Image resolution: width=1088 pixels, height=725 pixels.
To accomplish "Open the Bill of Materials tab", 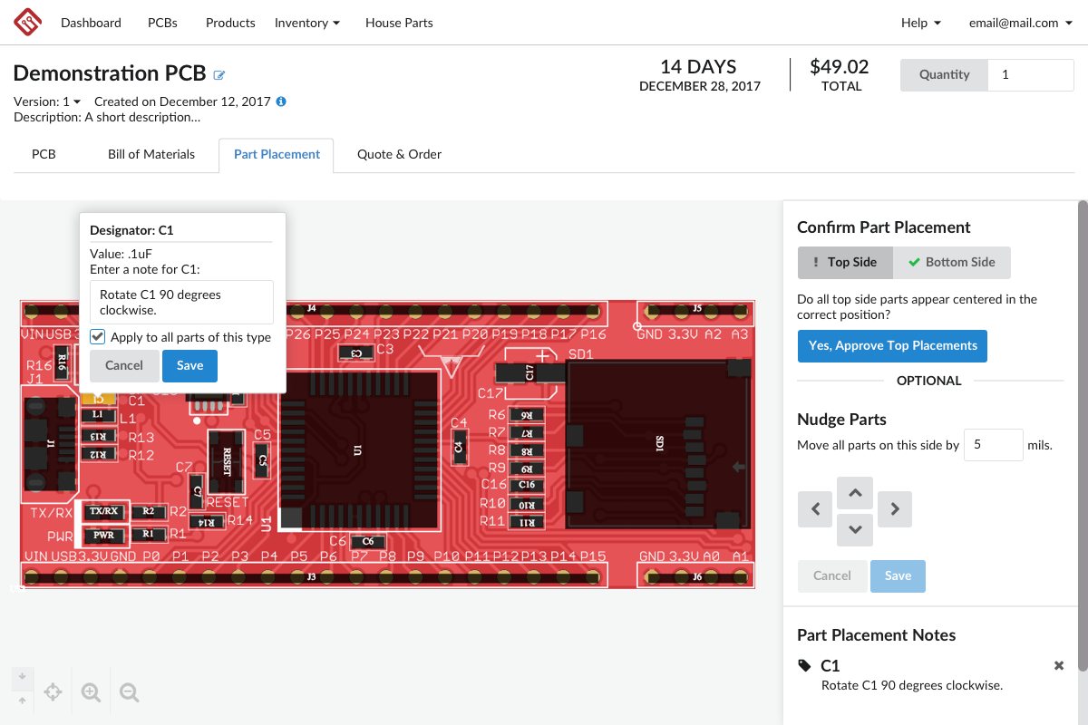I will coord(151,155).
